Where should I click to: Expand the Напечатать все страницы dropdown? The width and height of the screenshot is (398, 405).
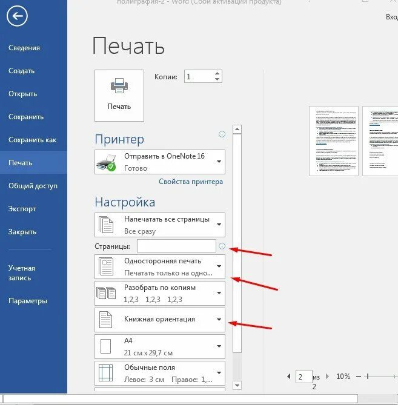[x=160, y=225]
